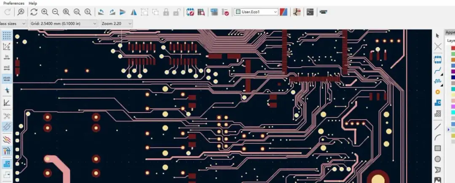455x183 pixels.
Task: Select the Draw Polygon tool
Action: coord(438,170)
